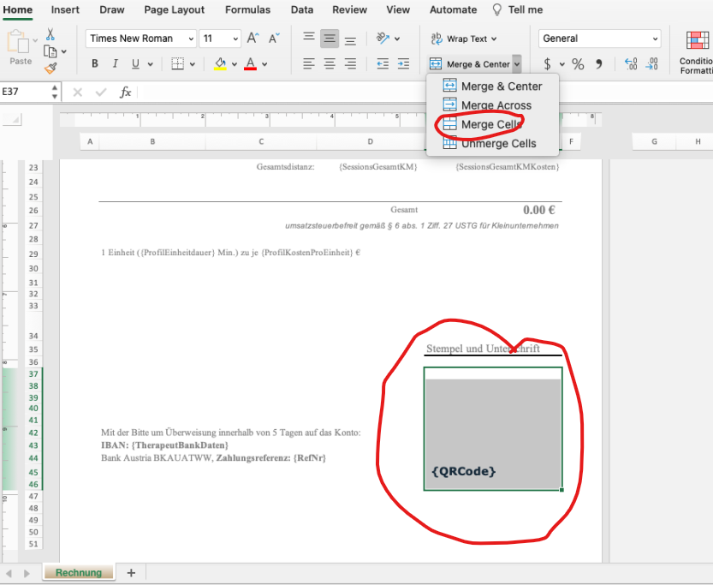Screen dimensions: 713x585
Task: Toggle Italic formatting
Action: tap(115, 63)
